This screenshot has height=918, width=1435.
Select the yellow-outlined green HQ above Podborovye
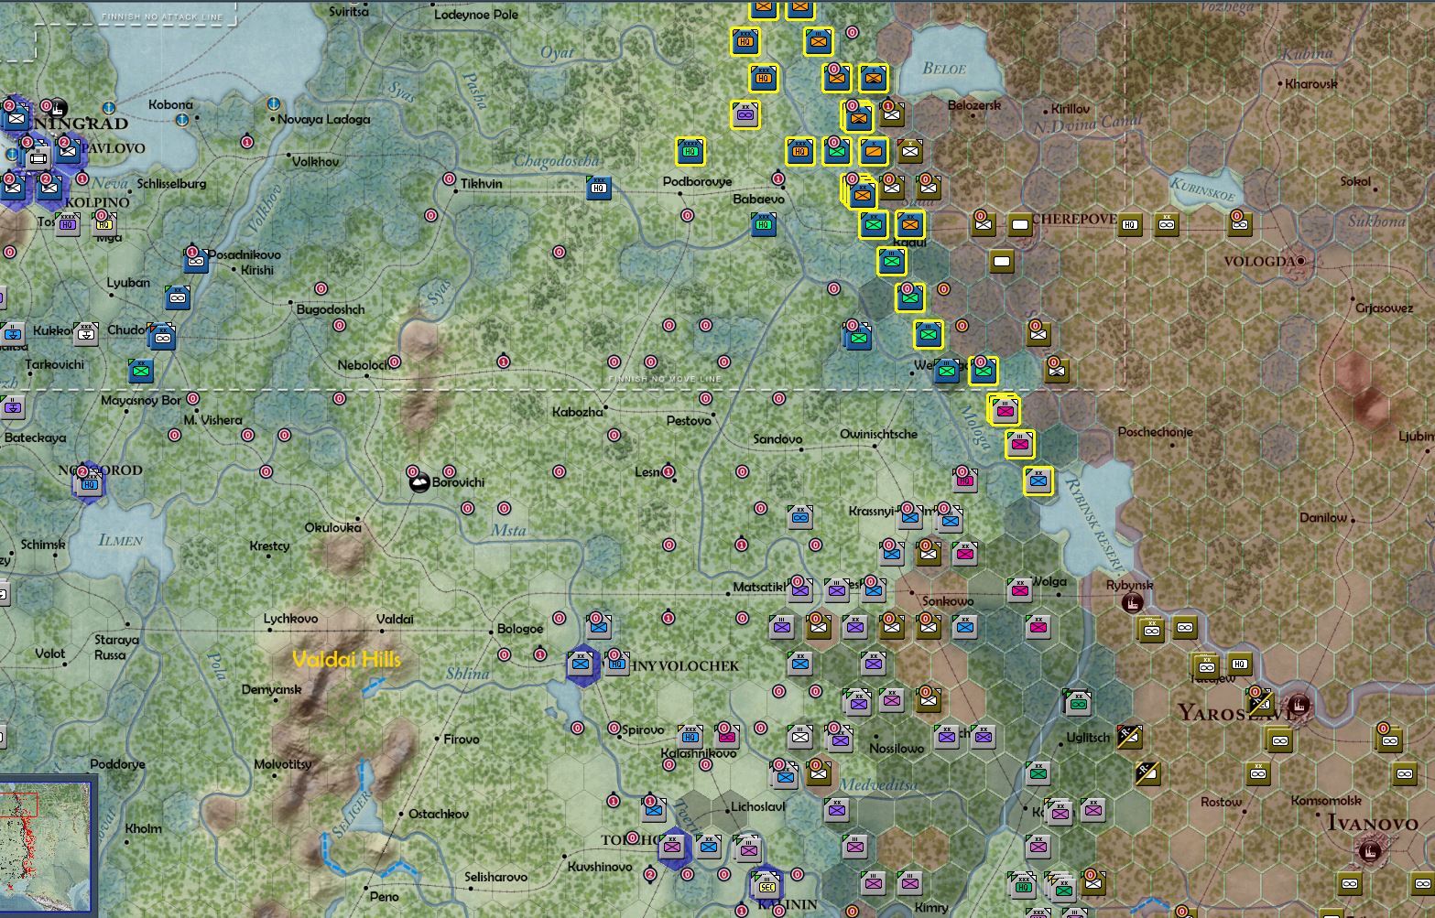(690, 151)
